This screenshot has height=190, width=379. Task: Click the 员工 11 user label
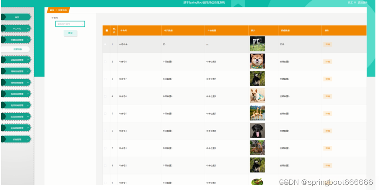click(352, 2)
